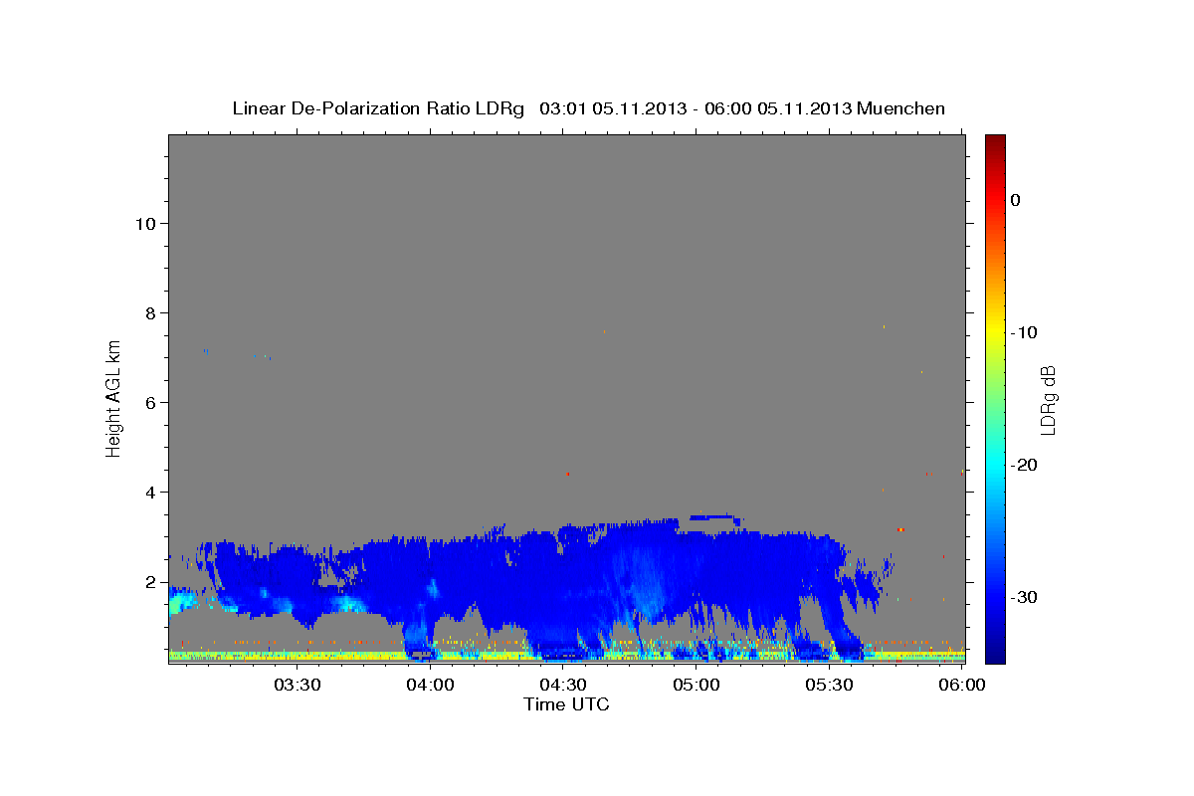
Task: Click the 'Height AGL km' axis title
Action: pyautogui.click(x=114, y=398)
